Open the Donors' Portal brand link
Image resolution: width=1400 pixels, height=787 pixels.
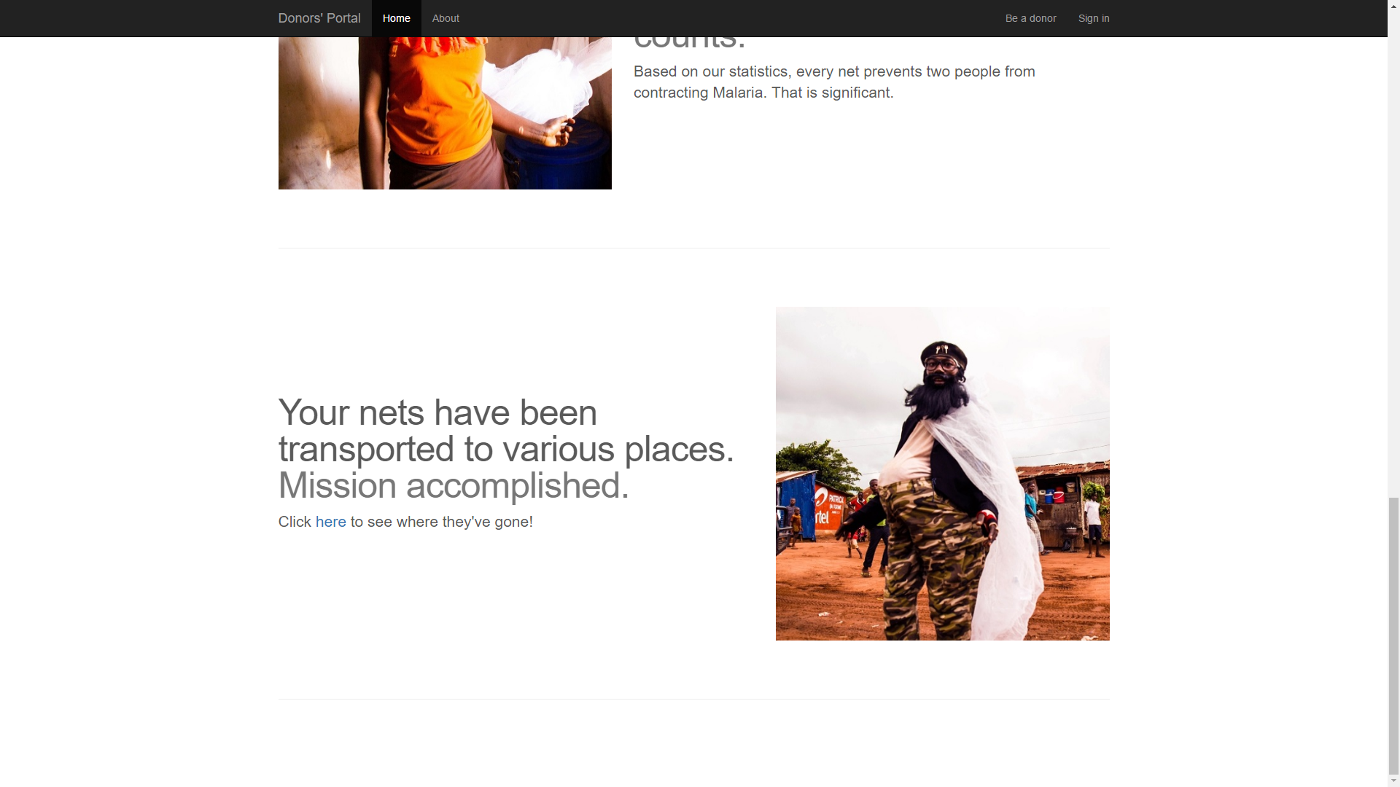[x=319, y=18]
